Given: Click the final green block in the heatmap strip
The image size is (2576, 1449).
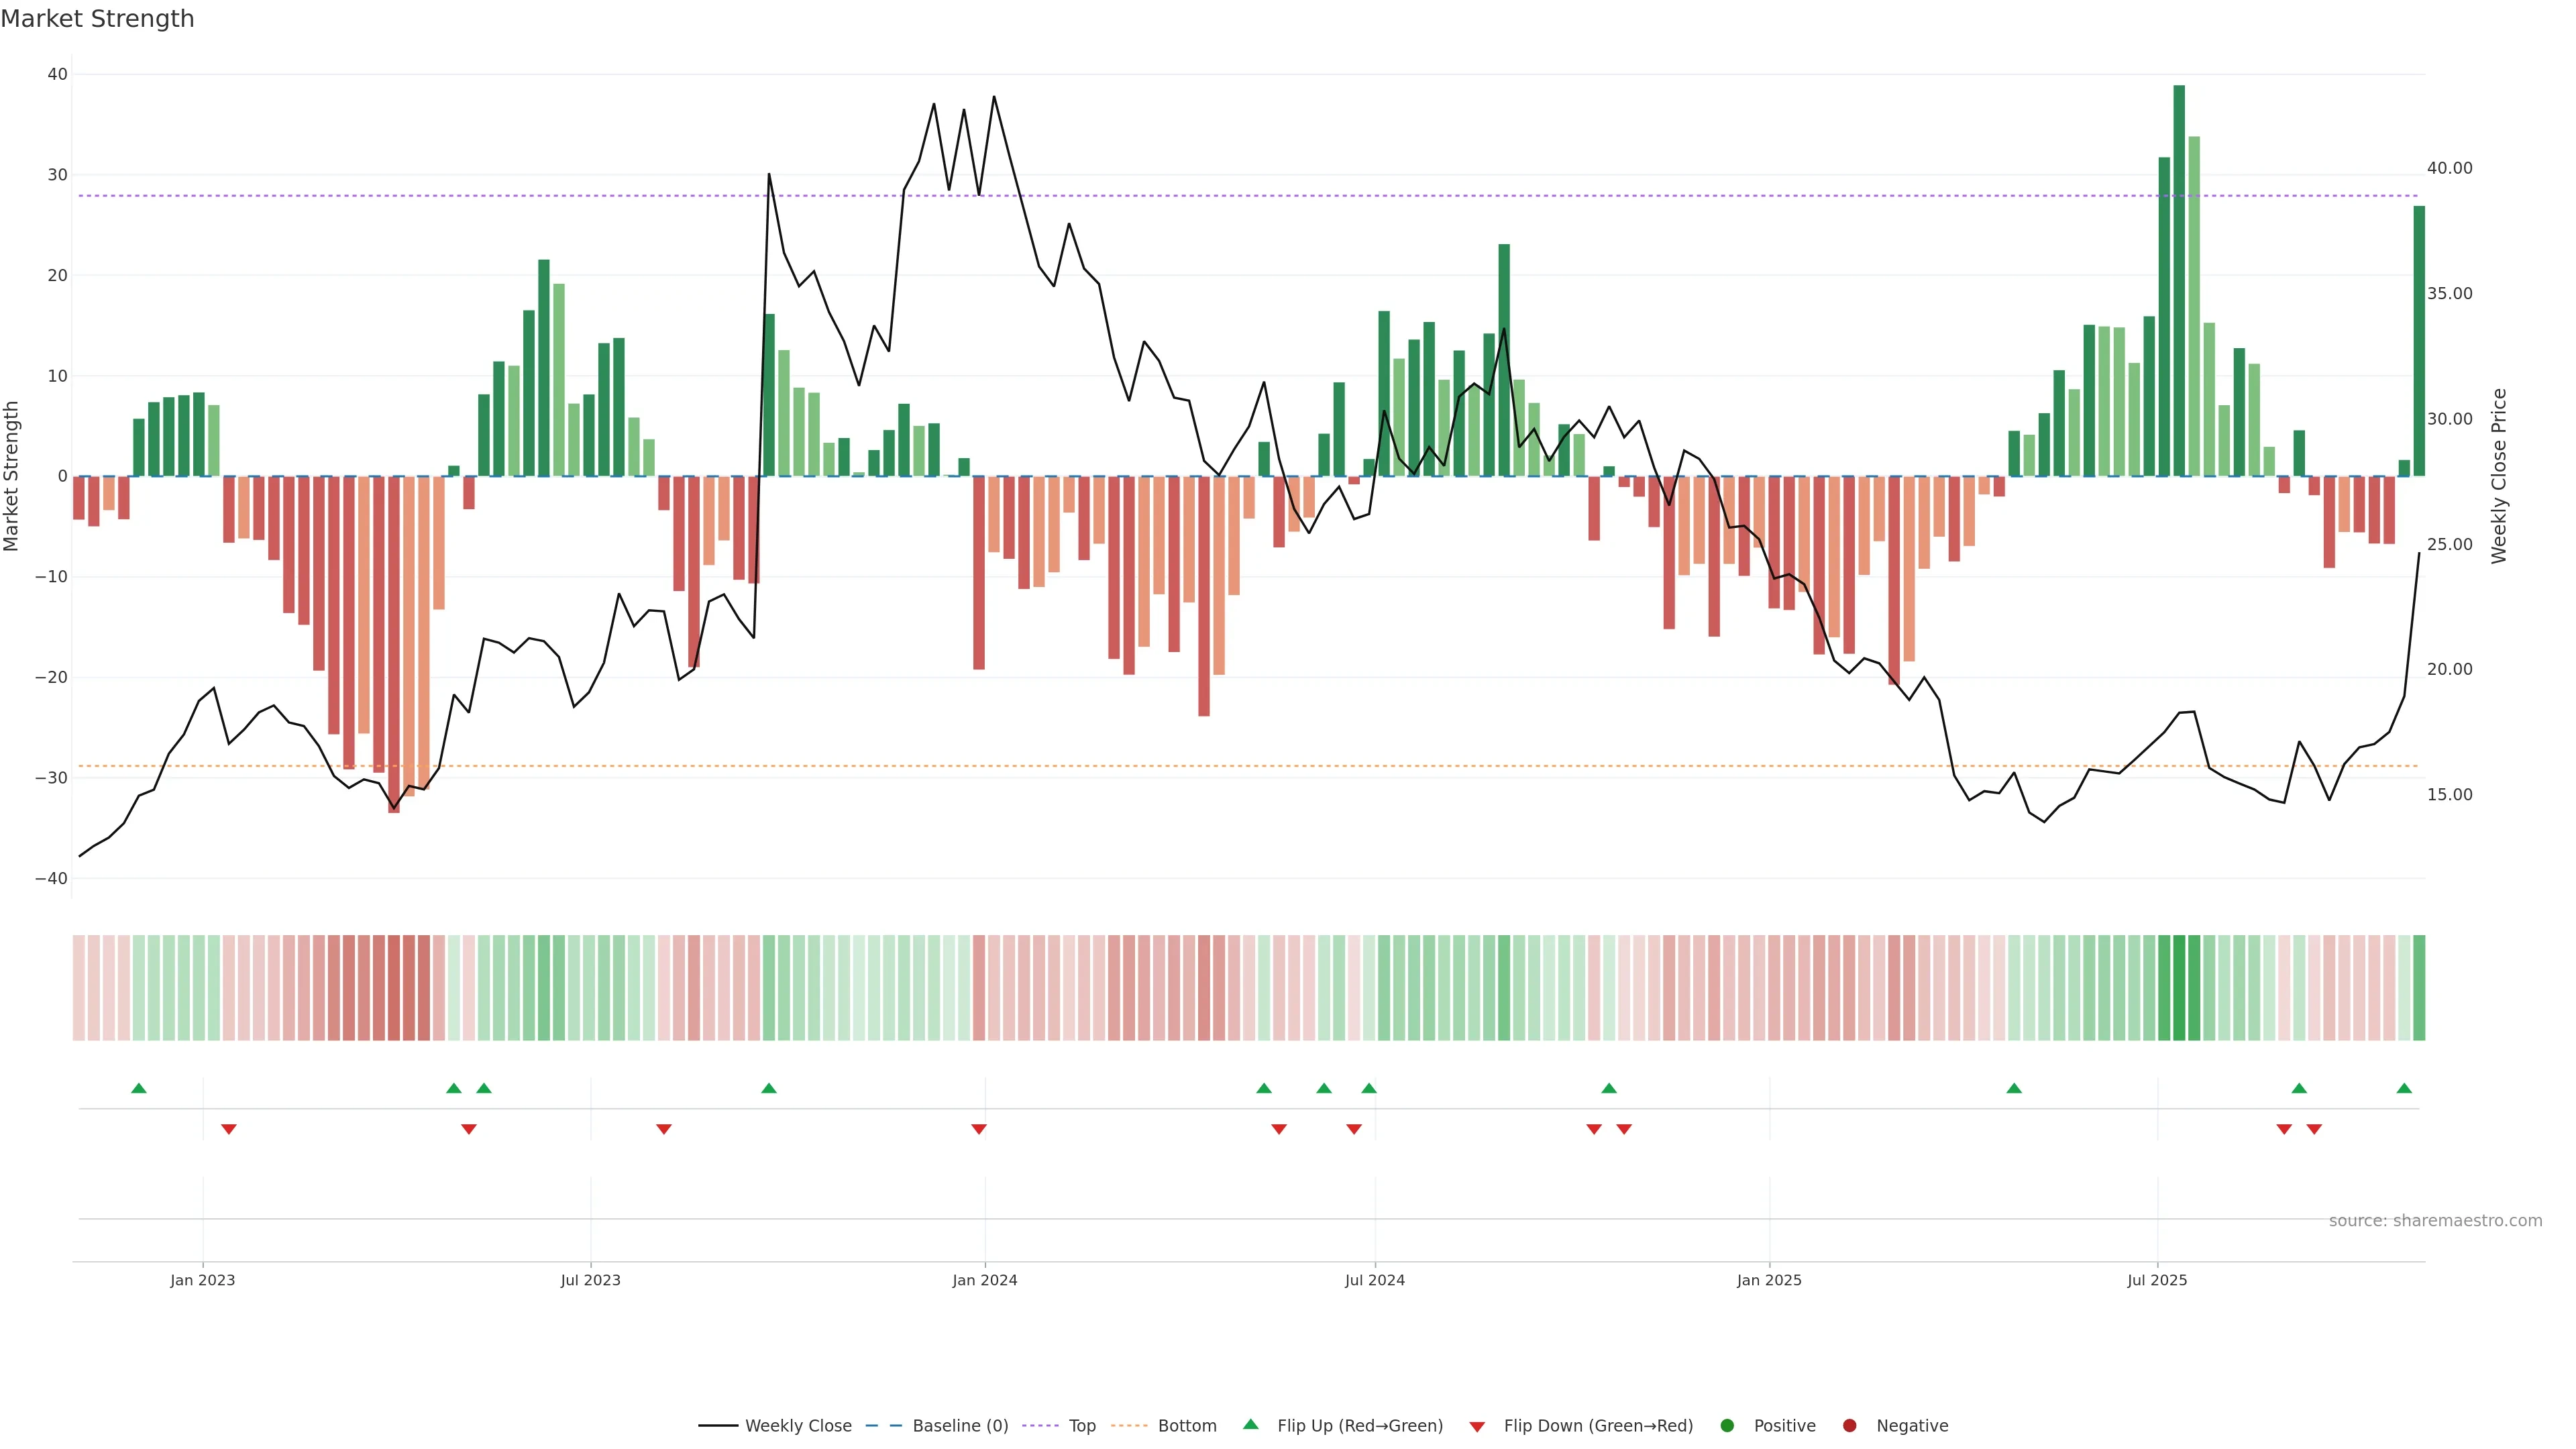Looking at the screenshot, I should pyautogui.click(x=2419, y=988).
